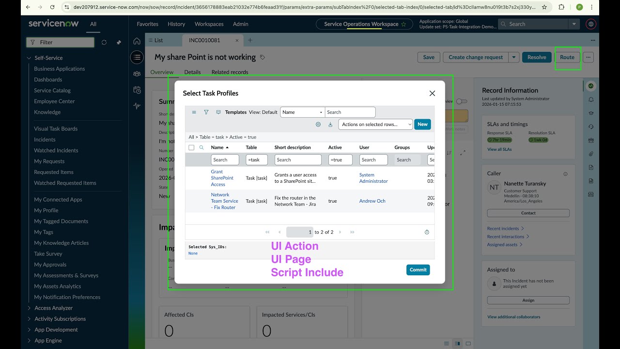Click the Assign button in Assigned to card

pos(528,300)
